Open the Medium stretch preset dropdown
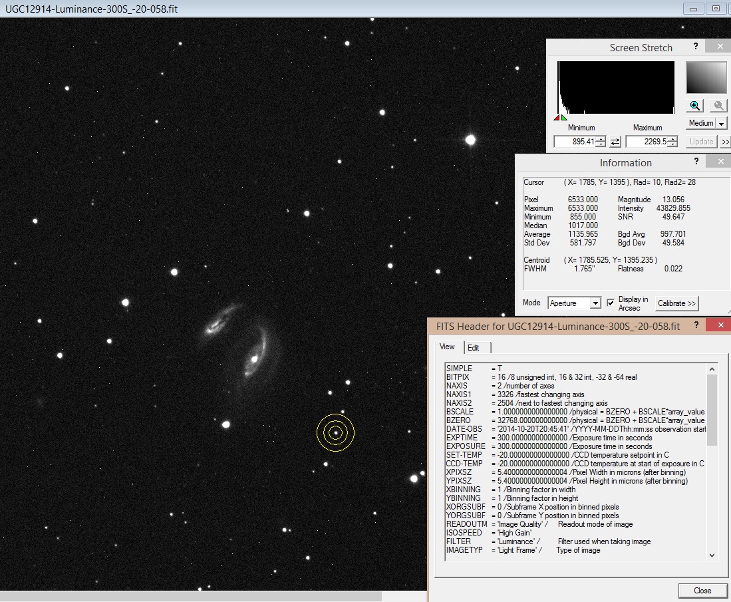The width and height of the screenshot is (731, 602). (720, 122)
